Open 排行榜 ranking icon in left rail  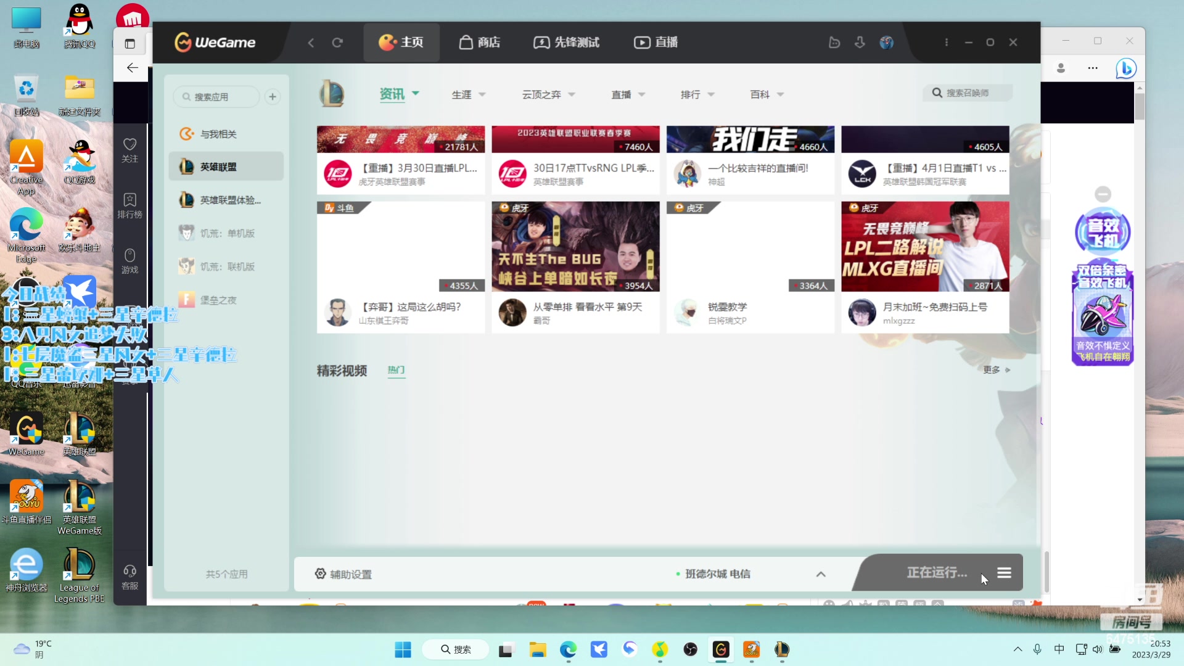pos(129,205)
